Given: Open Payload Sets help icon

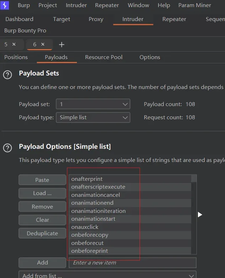Looking at the screenshot, I should [7, 75].
